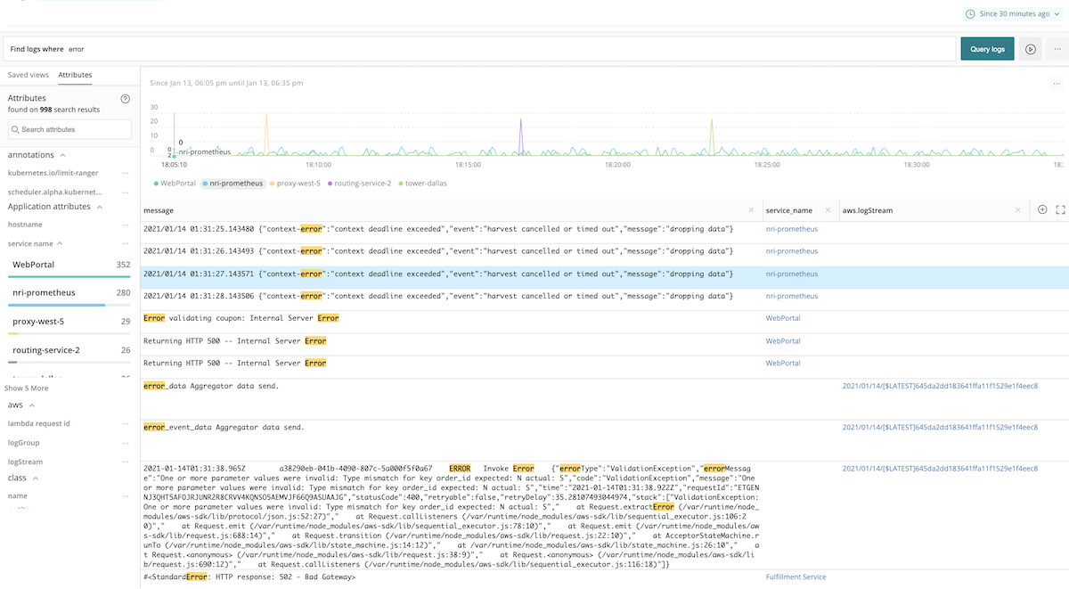Open ellipsis menu for logStream attribute
The image size is (1069, 589).
(126, 462)
